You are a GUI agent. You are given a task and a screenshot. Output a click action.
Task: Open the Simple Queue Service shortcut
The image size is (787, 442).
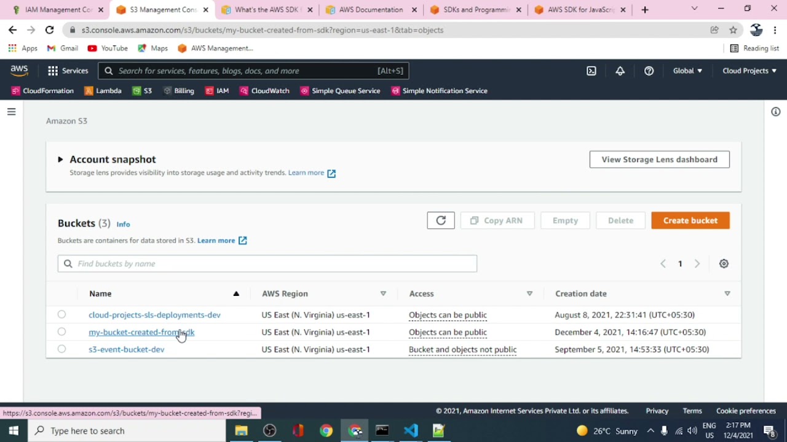tap(340, 91)
